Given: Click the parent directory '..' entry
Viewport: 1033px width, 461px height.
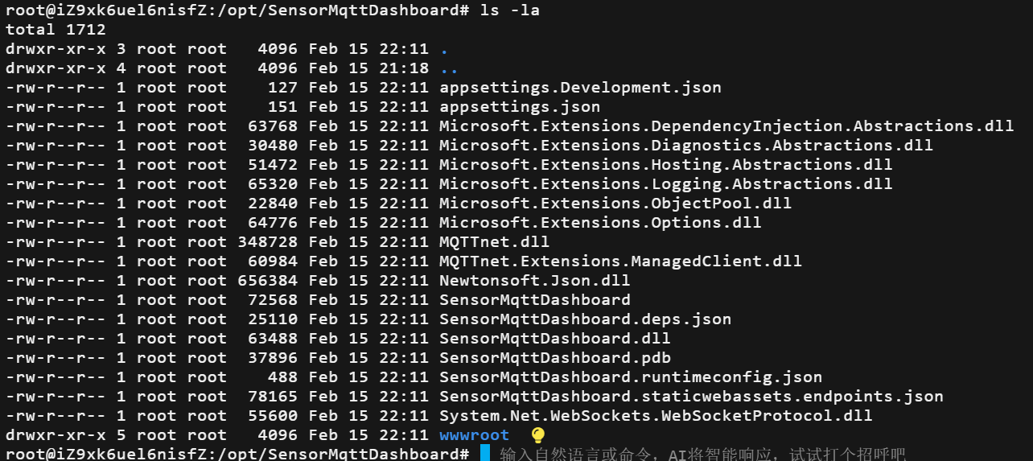Looking at the screenshot, I should pos(448,68).
